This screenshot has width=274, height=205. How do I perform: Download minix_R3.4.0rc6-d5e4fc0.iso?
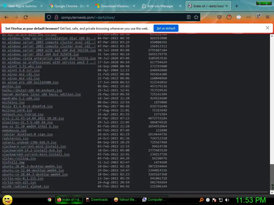click(x=28, y=106)
